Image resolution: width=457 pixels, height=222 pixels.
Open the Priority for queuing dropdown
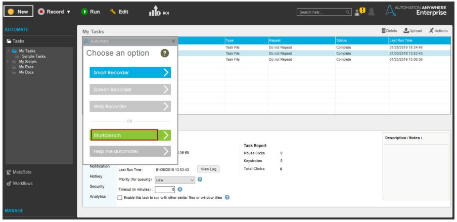pos(175,180)
